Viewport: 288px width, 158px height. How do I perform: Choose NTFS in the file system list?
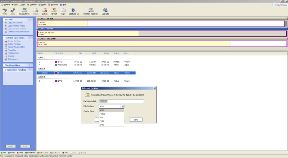point(112,110)
